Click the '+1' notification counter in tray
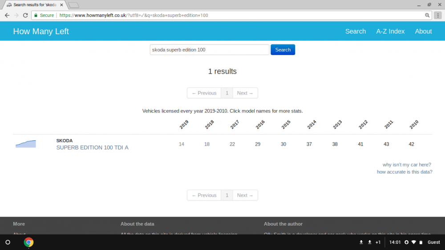 pyautogui.click(x=378, y=242)
